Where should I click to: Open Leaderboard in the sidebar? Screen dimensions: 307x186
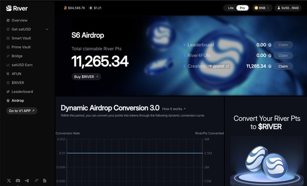[x=22, y=92]
